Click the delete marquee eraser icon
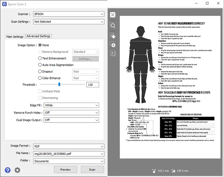Image resolution: width=224 pixels, height=177 pixels. click(113, 36)
